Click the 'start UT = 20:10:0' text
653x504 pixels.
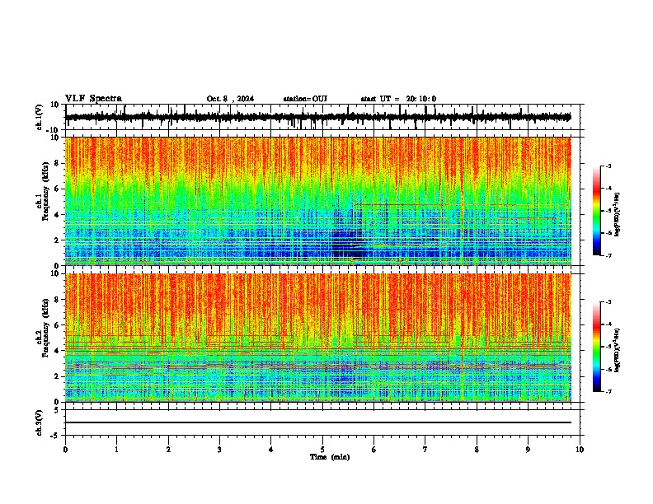398,99
